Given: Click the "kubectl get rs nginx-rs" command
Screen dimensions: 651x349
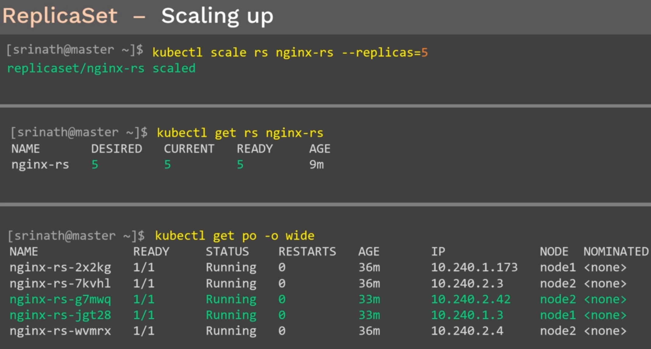Looking at the screenshot, I should point(240,133).
